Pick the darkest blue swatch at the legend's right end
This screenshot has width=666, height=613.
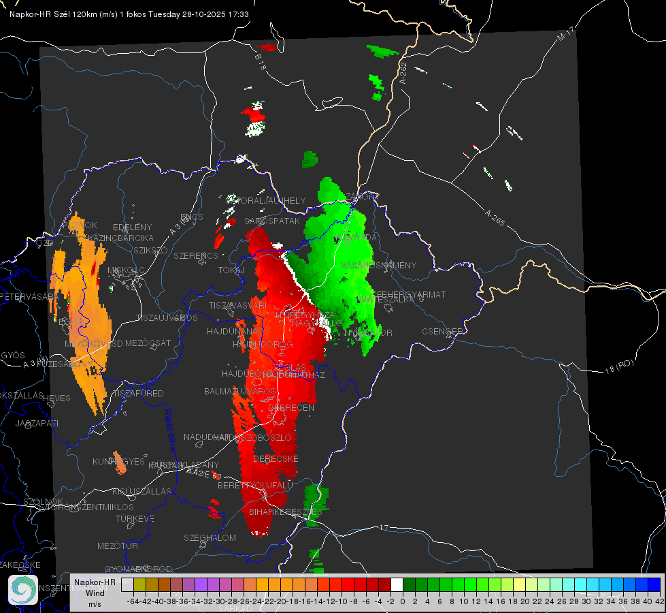pos(654,585)
